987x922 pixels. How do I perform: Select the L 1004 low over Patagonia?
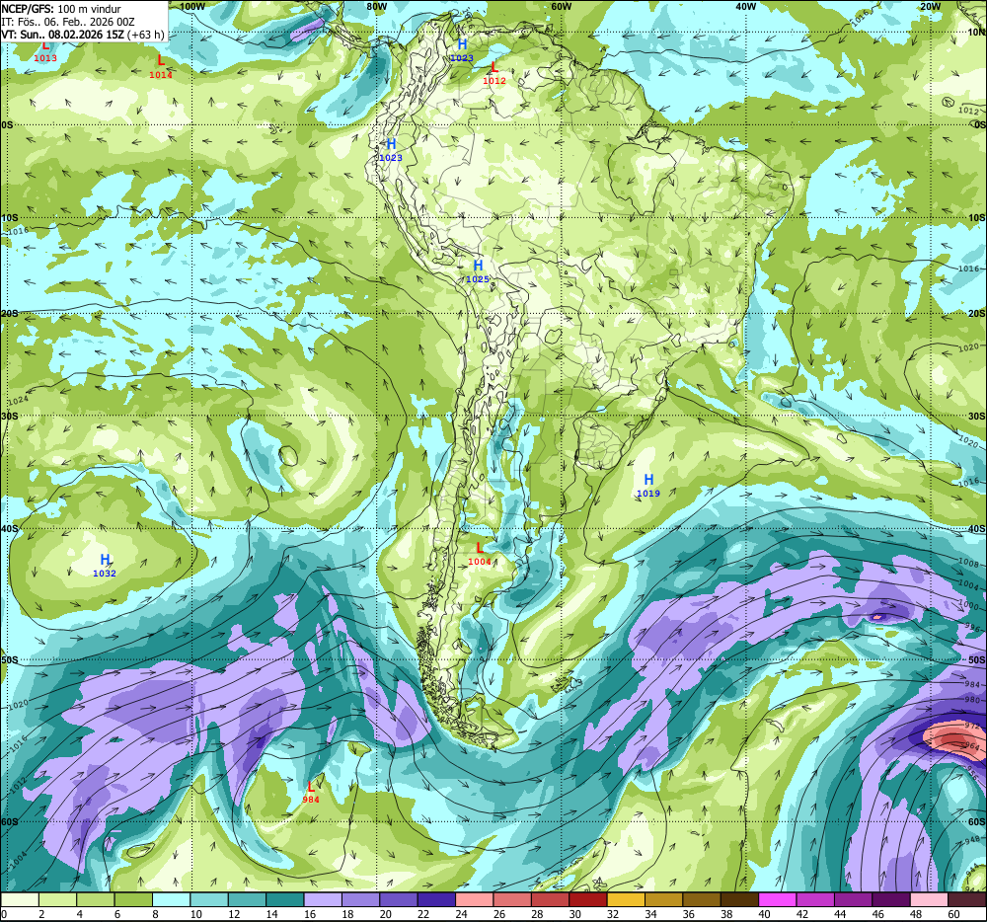coord(480,555)
